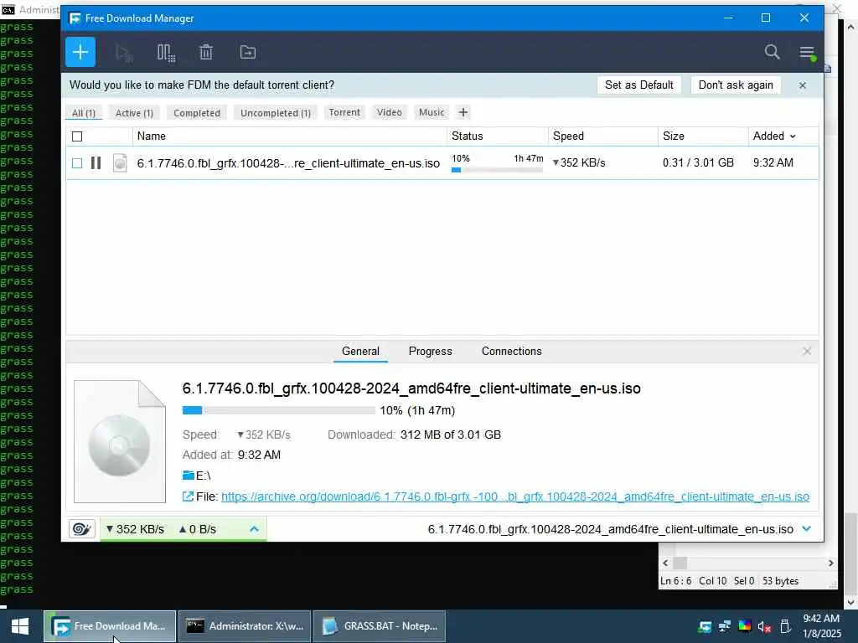Select the ISO file name in list row
Screen dimensions: 858x643
288,163
